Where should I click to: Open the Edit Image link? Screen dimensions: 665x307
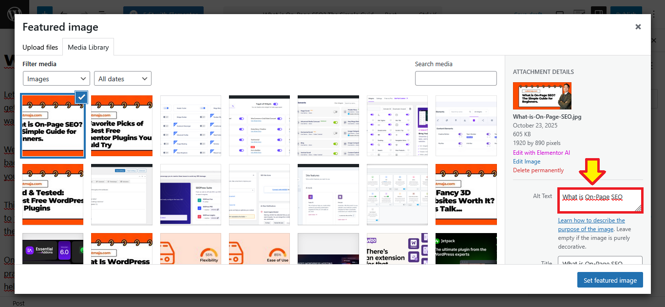[x=526, y=162]
